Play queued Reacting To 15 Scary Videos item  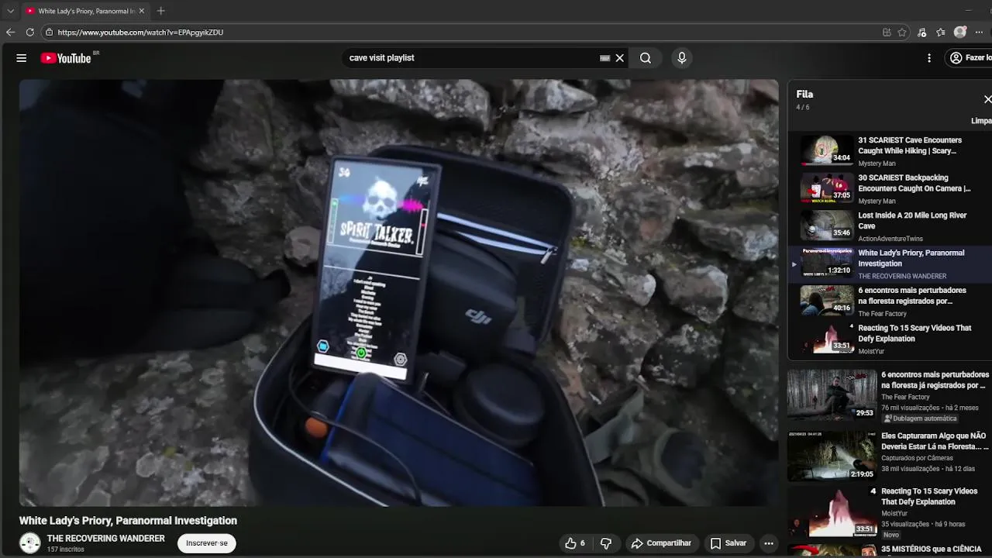point(890,339)
